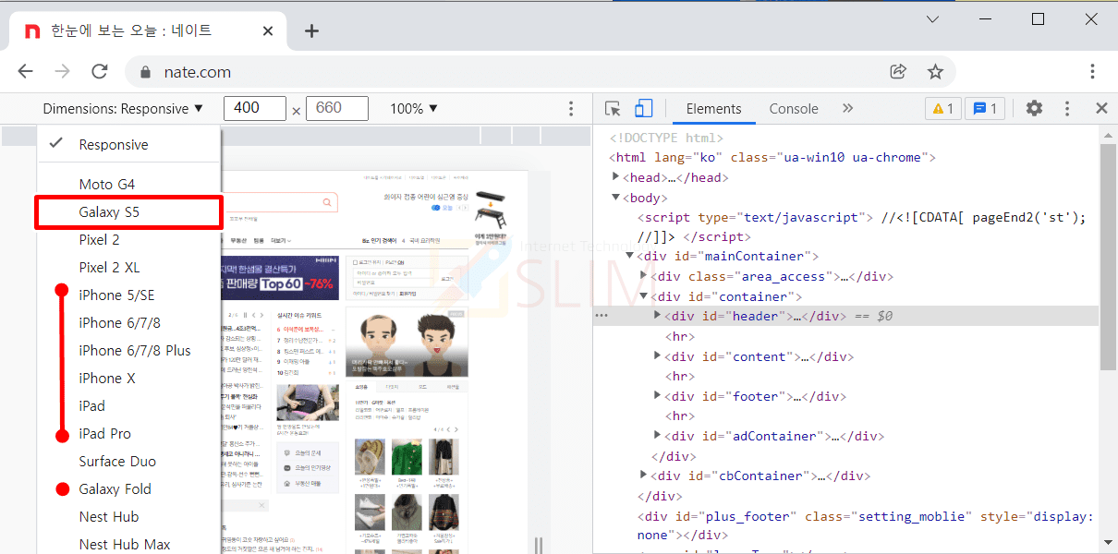Click the width input field showing 400

[255, 108]
